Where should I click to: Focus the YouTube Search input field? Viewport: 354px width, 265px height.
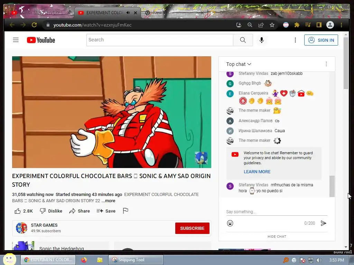pos(160,40)
